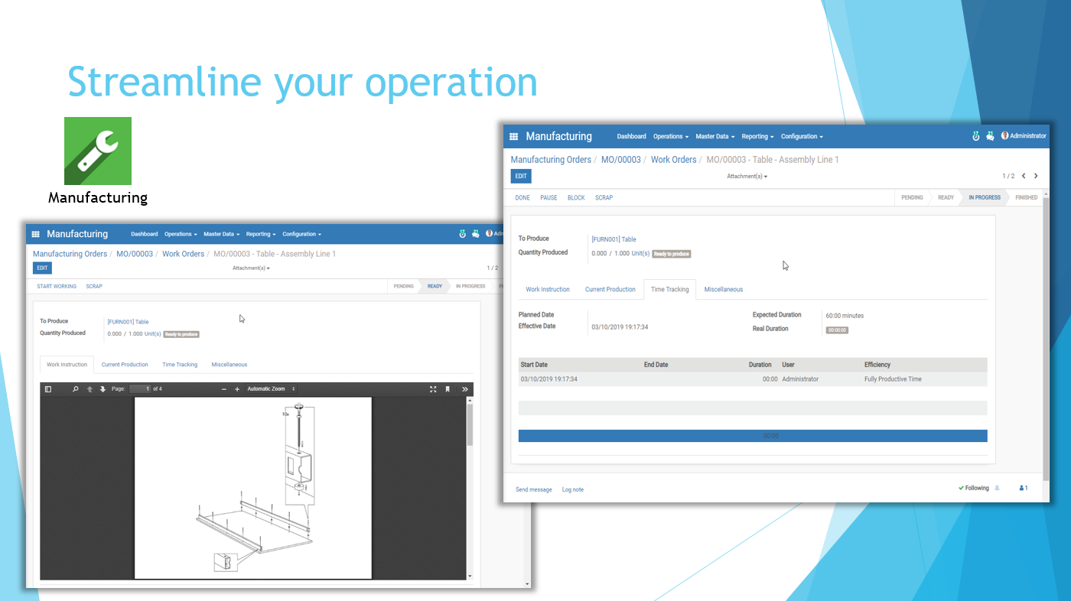The height and width of the screenshot is (601, 1071).
Task: Expand Reporting menu in Time Tracking window
Action: pyautogui.click(x=757, y=136)
